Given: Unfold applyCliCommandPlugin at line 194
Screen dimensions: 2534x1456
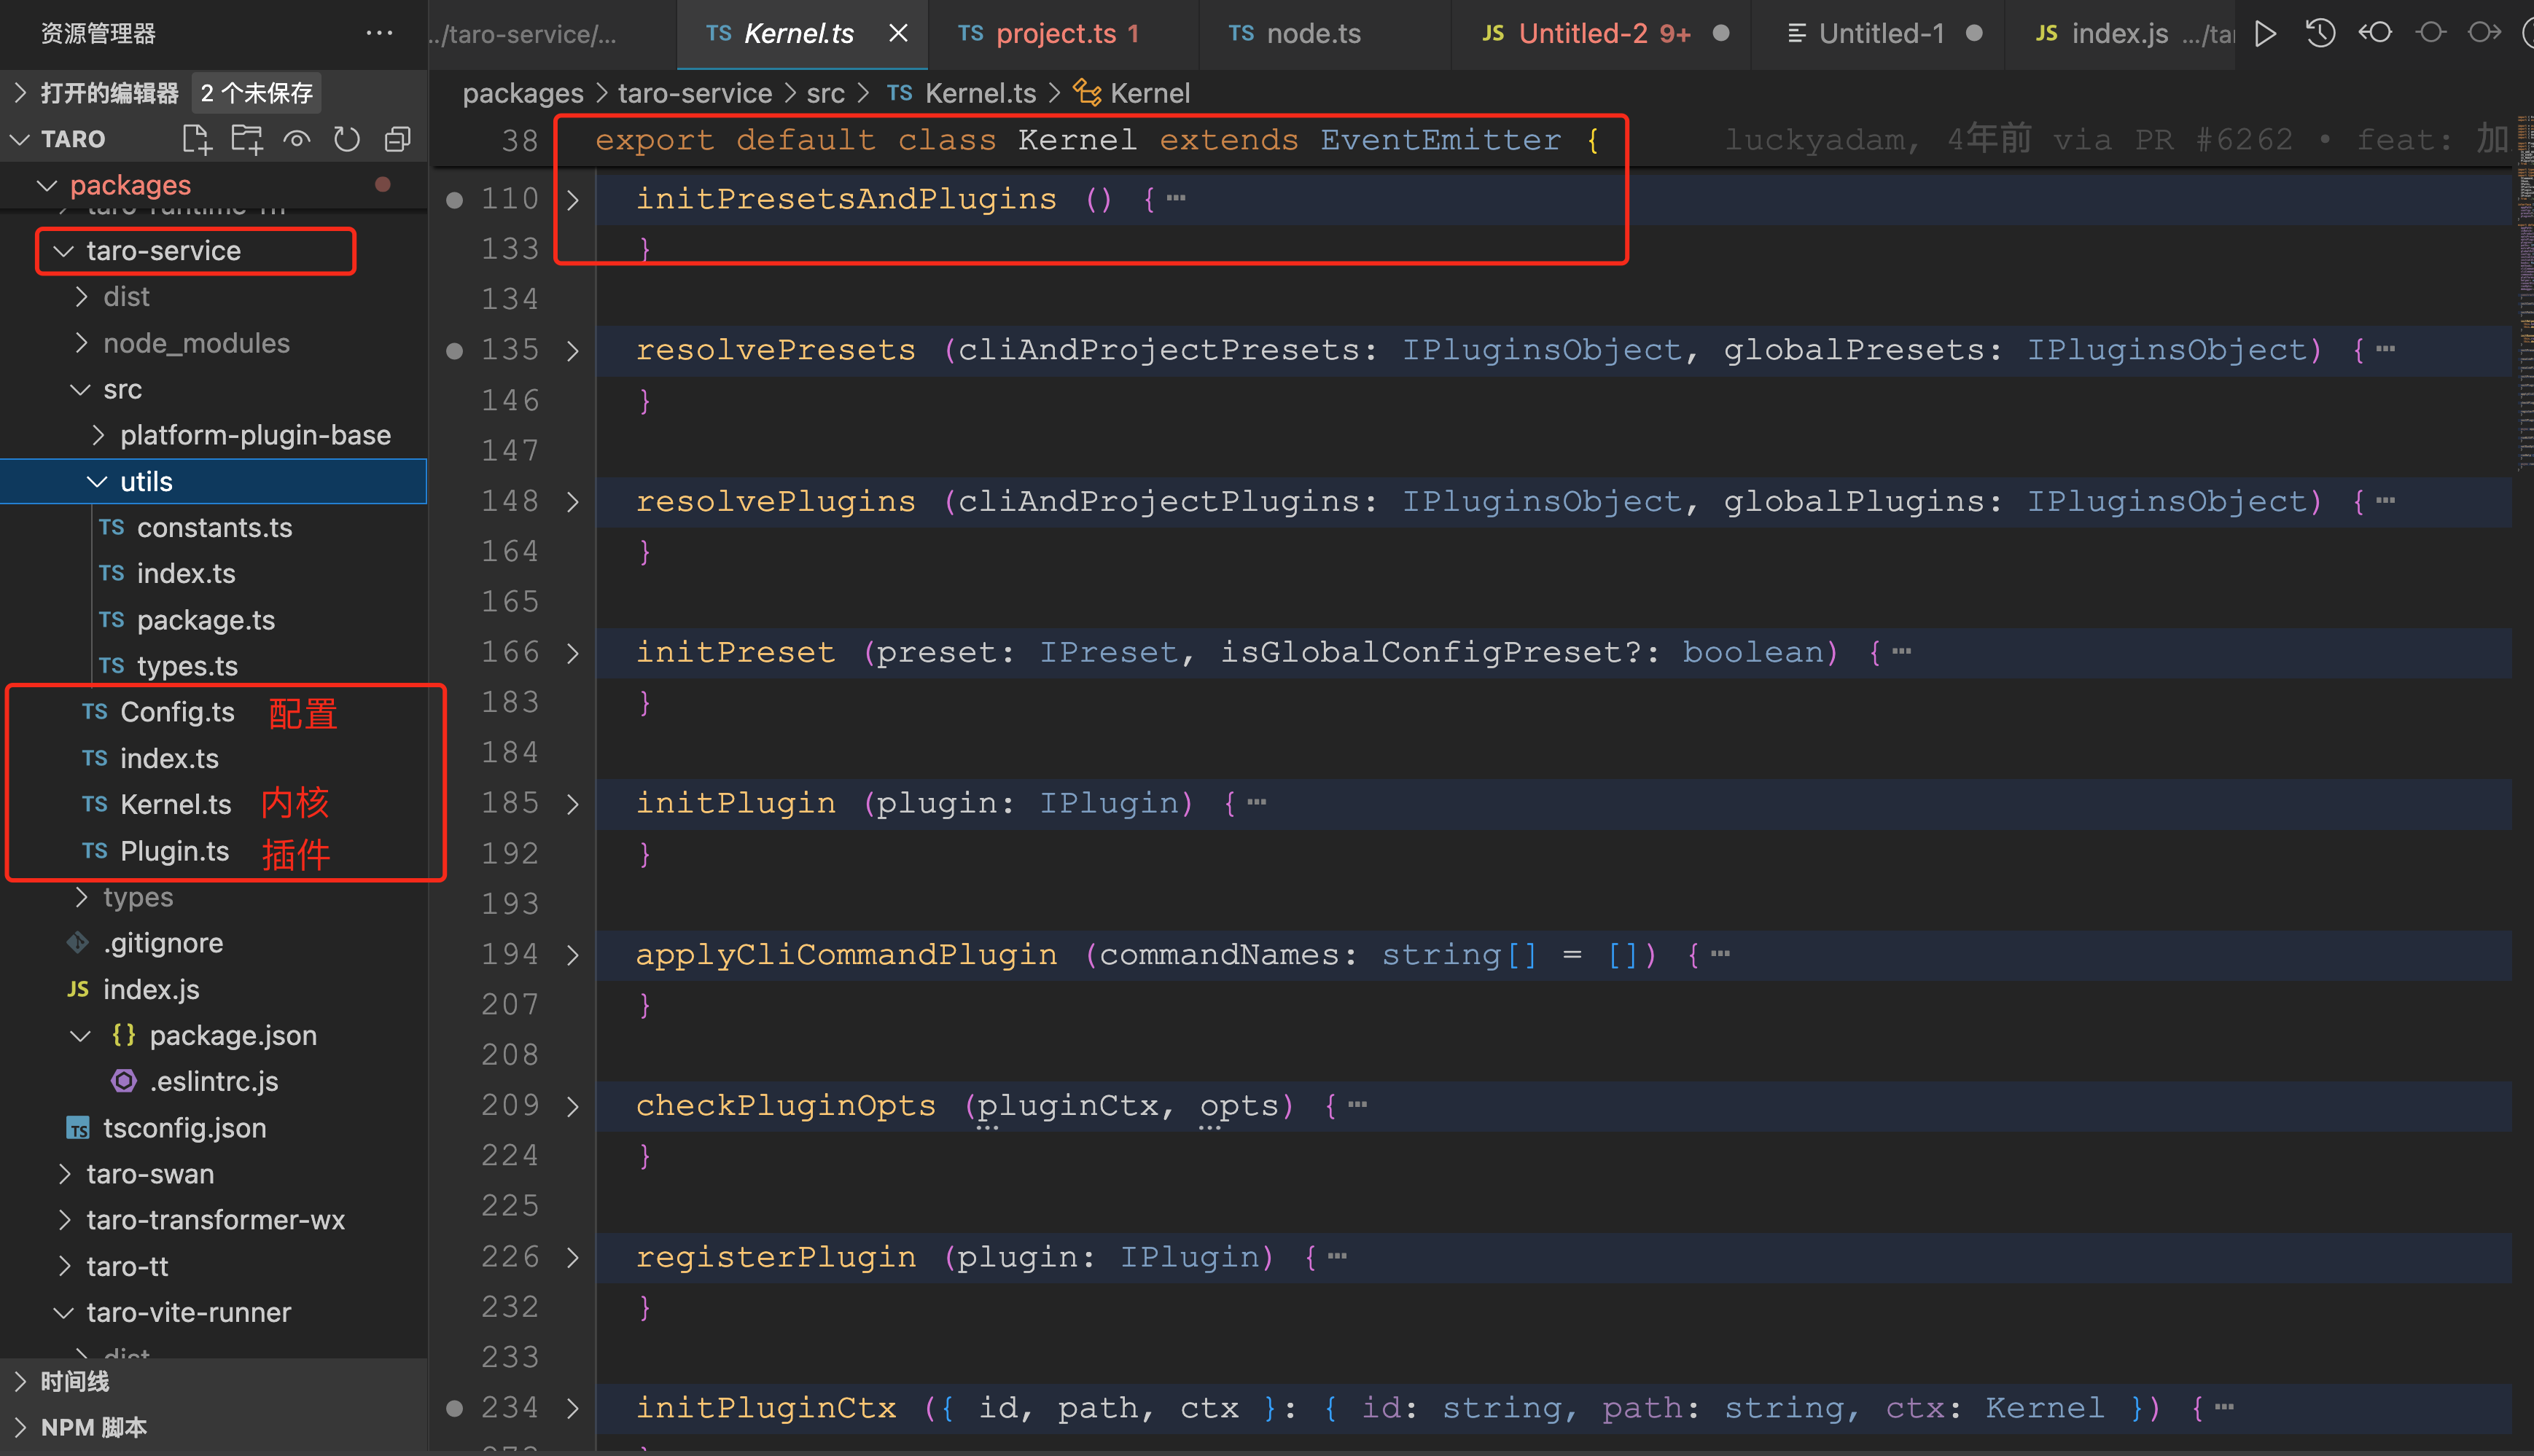Looking at the screenshot, I should pos(572,955).
